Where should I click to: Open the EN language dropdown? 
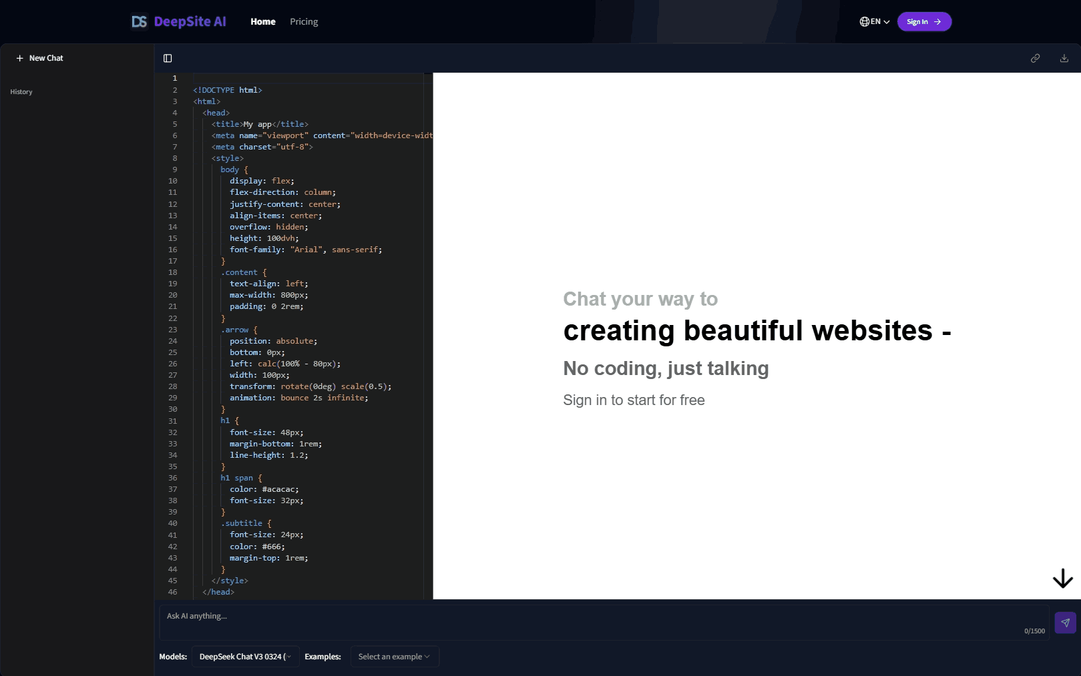[875, 21]
